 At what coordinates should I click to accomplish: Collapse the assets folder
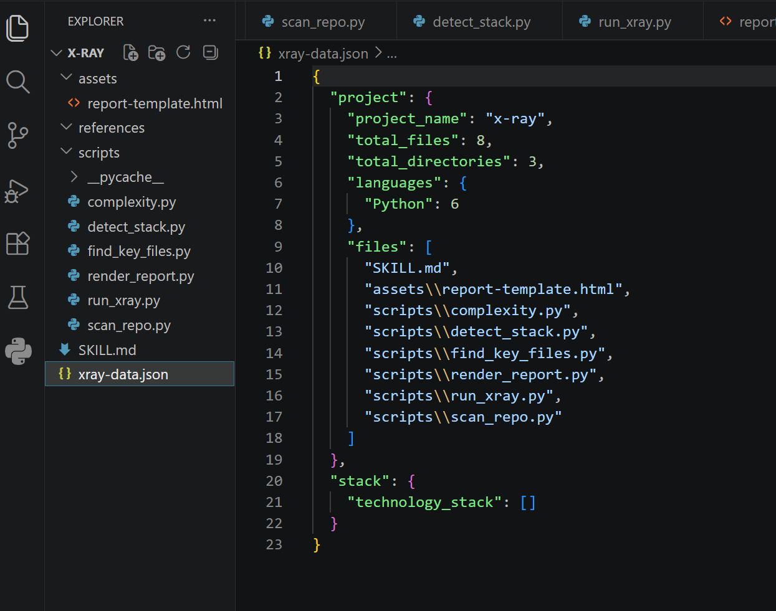tap(66, 77)
